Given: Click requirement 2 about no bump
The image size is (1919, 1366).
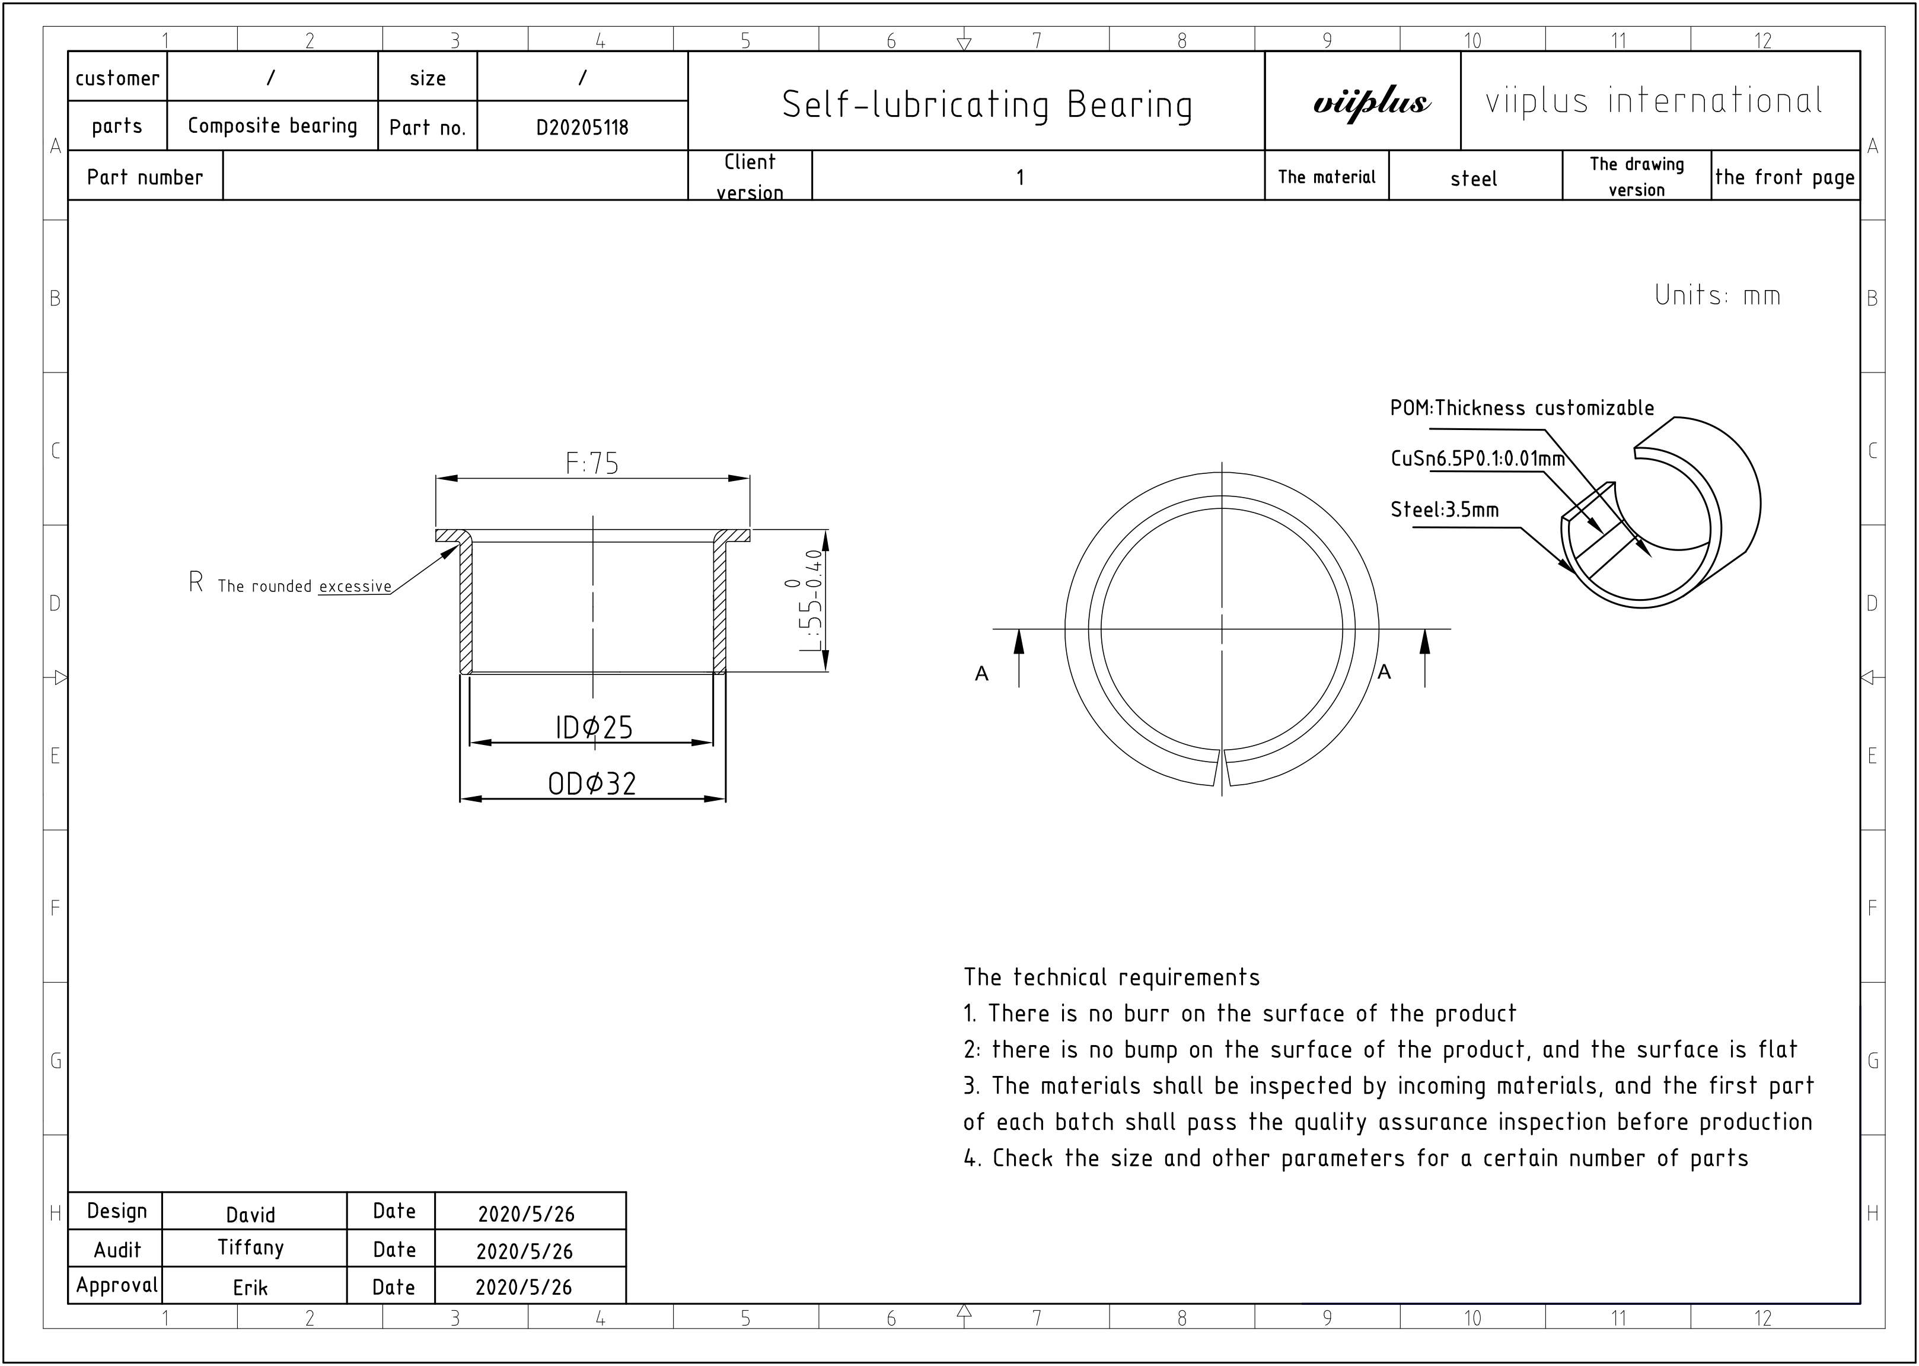Looking at the screenshot, I should tap(1381, 1049).
